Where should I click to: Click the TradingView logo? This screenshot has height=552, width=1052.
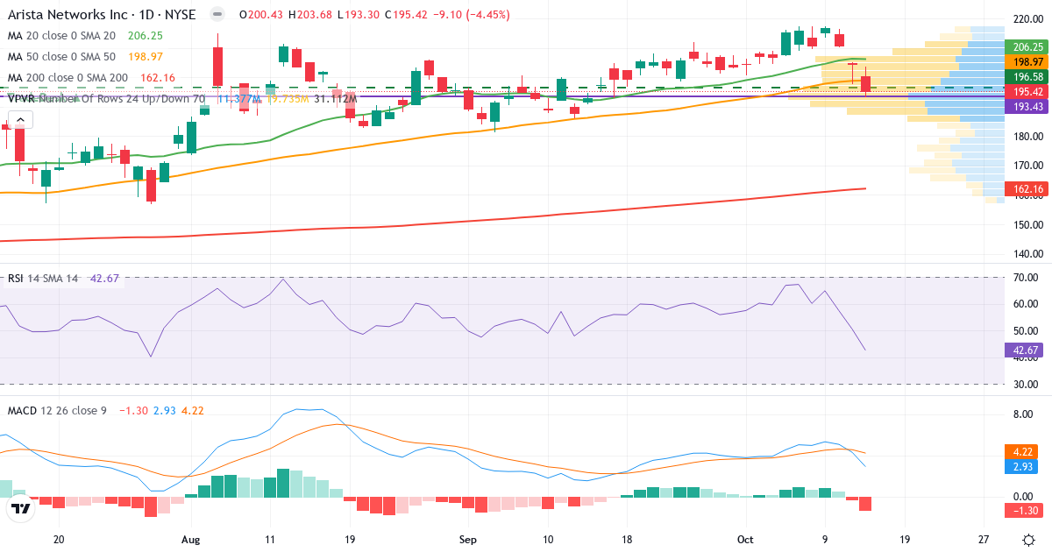(19, 507)
